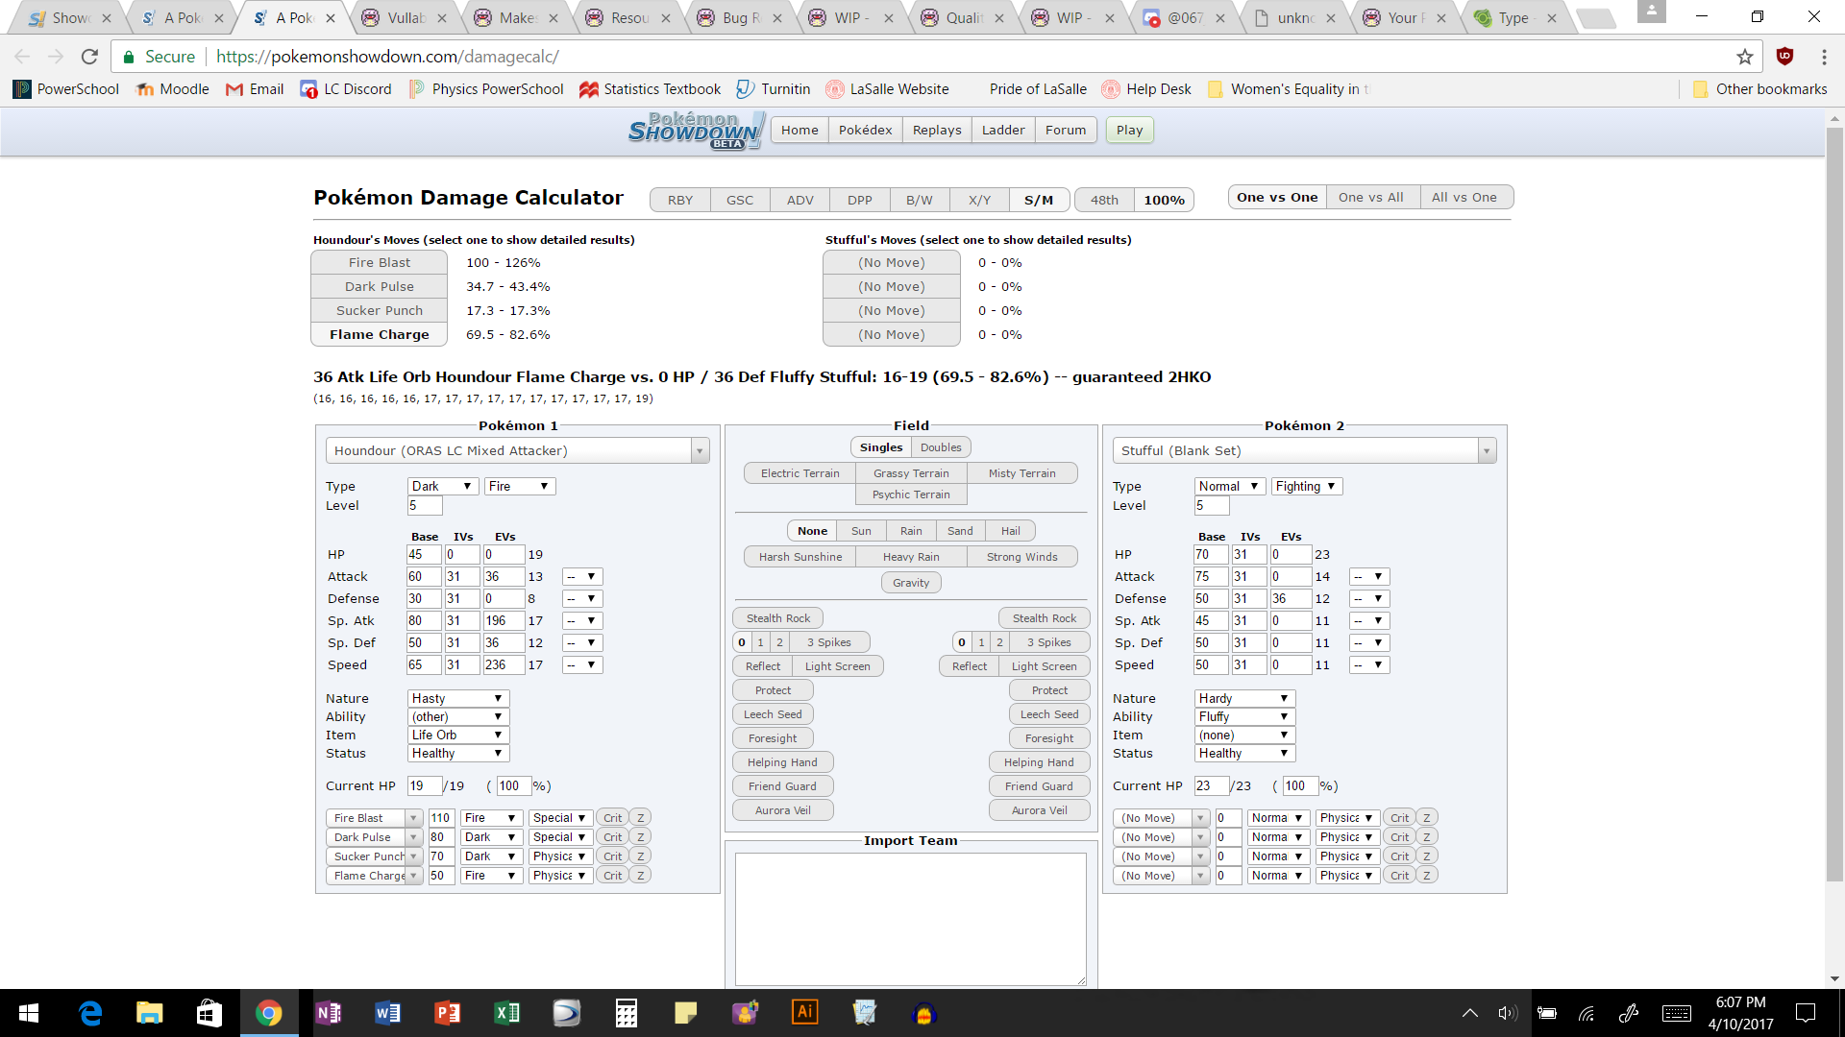Toggle Crit for Fire Blast
This screenshot has width=1845, height=1037.
[612, 818]
